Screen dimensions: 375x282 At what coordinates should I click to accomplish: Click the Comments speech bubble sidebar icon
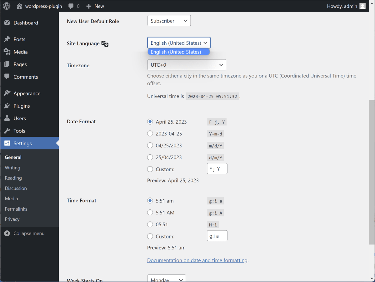click(x=7, y=77)
